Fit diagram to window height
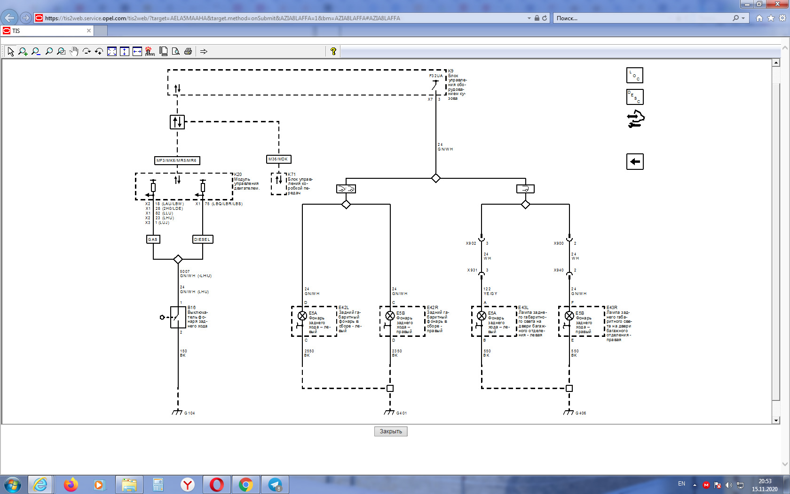The image size is (790, 494). click(x=124, y=51)
